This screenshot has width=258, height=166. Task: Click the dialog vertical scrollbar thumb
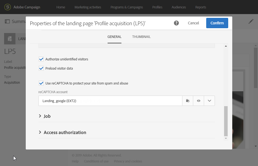coord(226,121)
